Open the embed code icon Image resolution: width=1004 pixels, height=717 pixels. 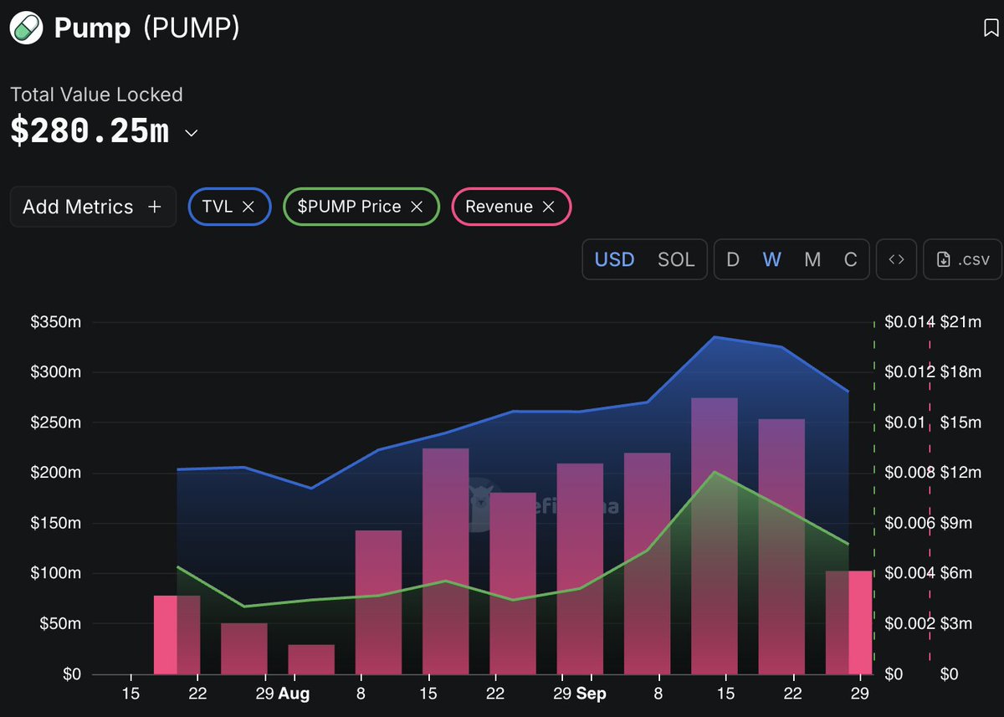point(896,259)
